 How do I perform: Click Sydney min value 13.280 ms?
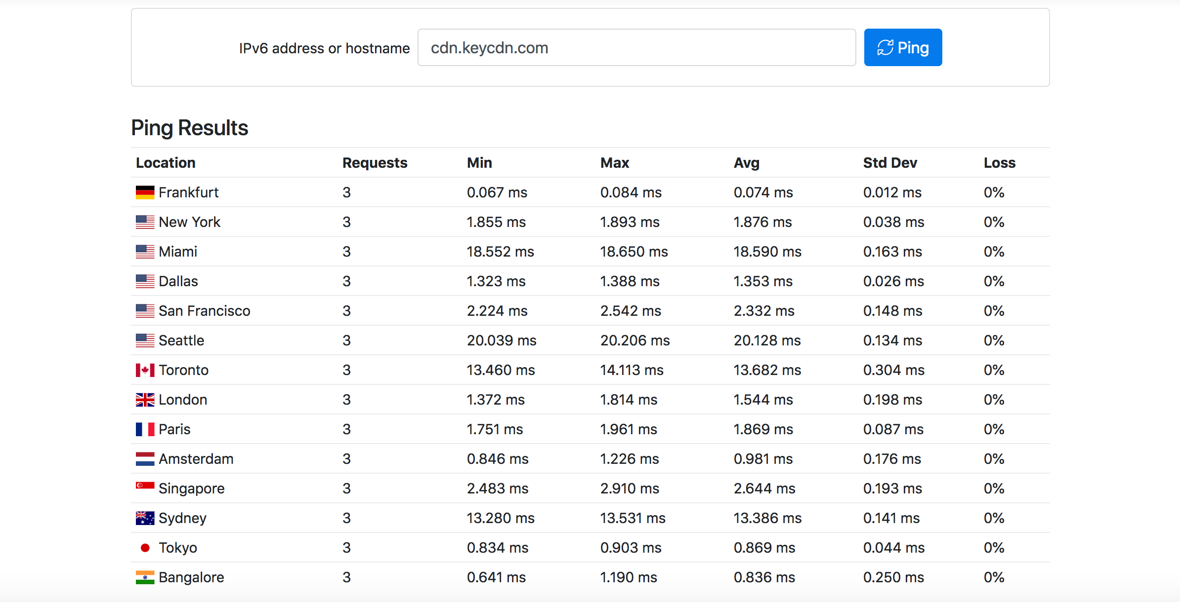pyautogui.click(x=501, y=518)
